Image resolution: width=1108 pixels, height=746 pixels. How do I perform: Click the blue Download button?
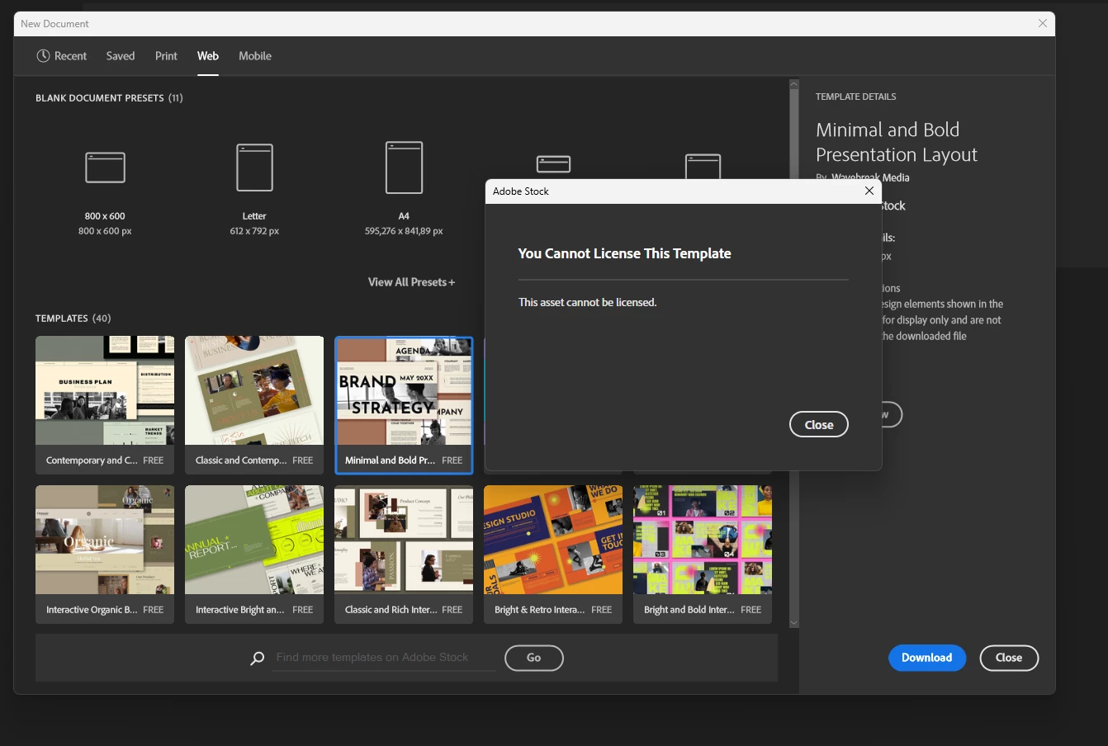pyautogui.click(x=927, y=658)
